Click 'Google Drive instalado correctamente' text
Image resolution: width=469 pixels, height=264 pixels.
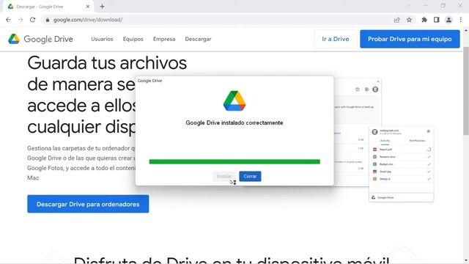(x=234, y=122)
